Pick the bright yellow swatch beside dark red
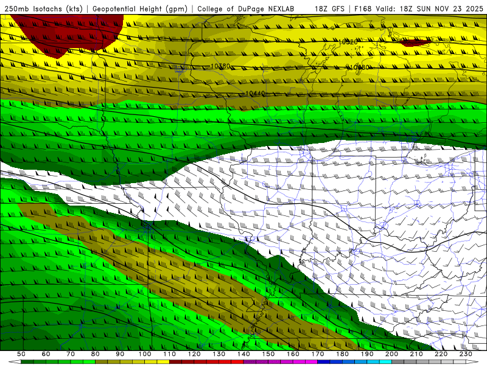Viewport: 487px width, 365px height. [x=163, y=361]
